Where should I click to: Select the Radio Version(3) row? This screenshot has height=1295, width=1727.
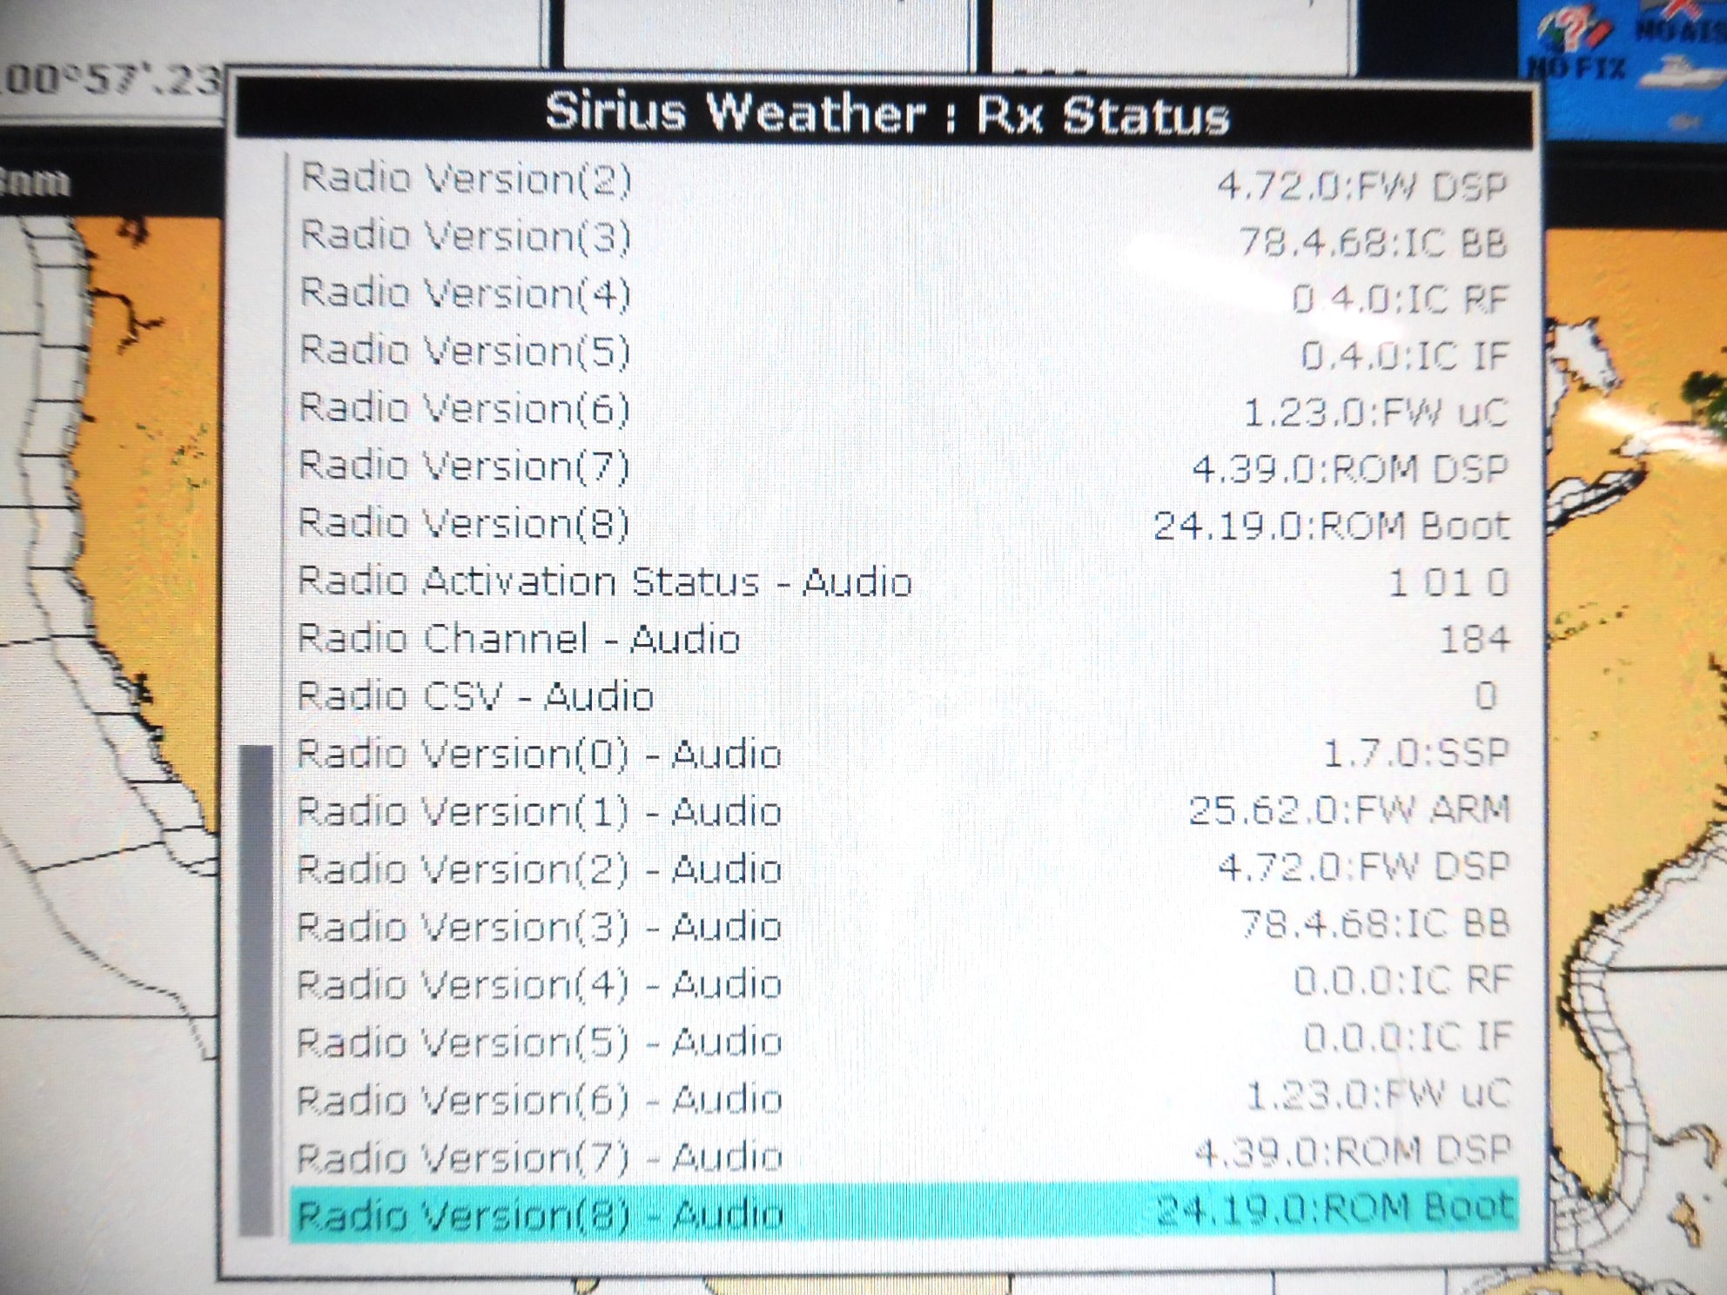[904, 238]
